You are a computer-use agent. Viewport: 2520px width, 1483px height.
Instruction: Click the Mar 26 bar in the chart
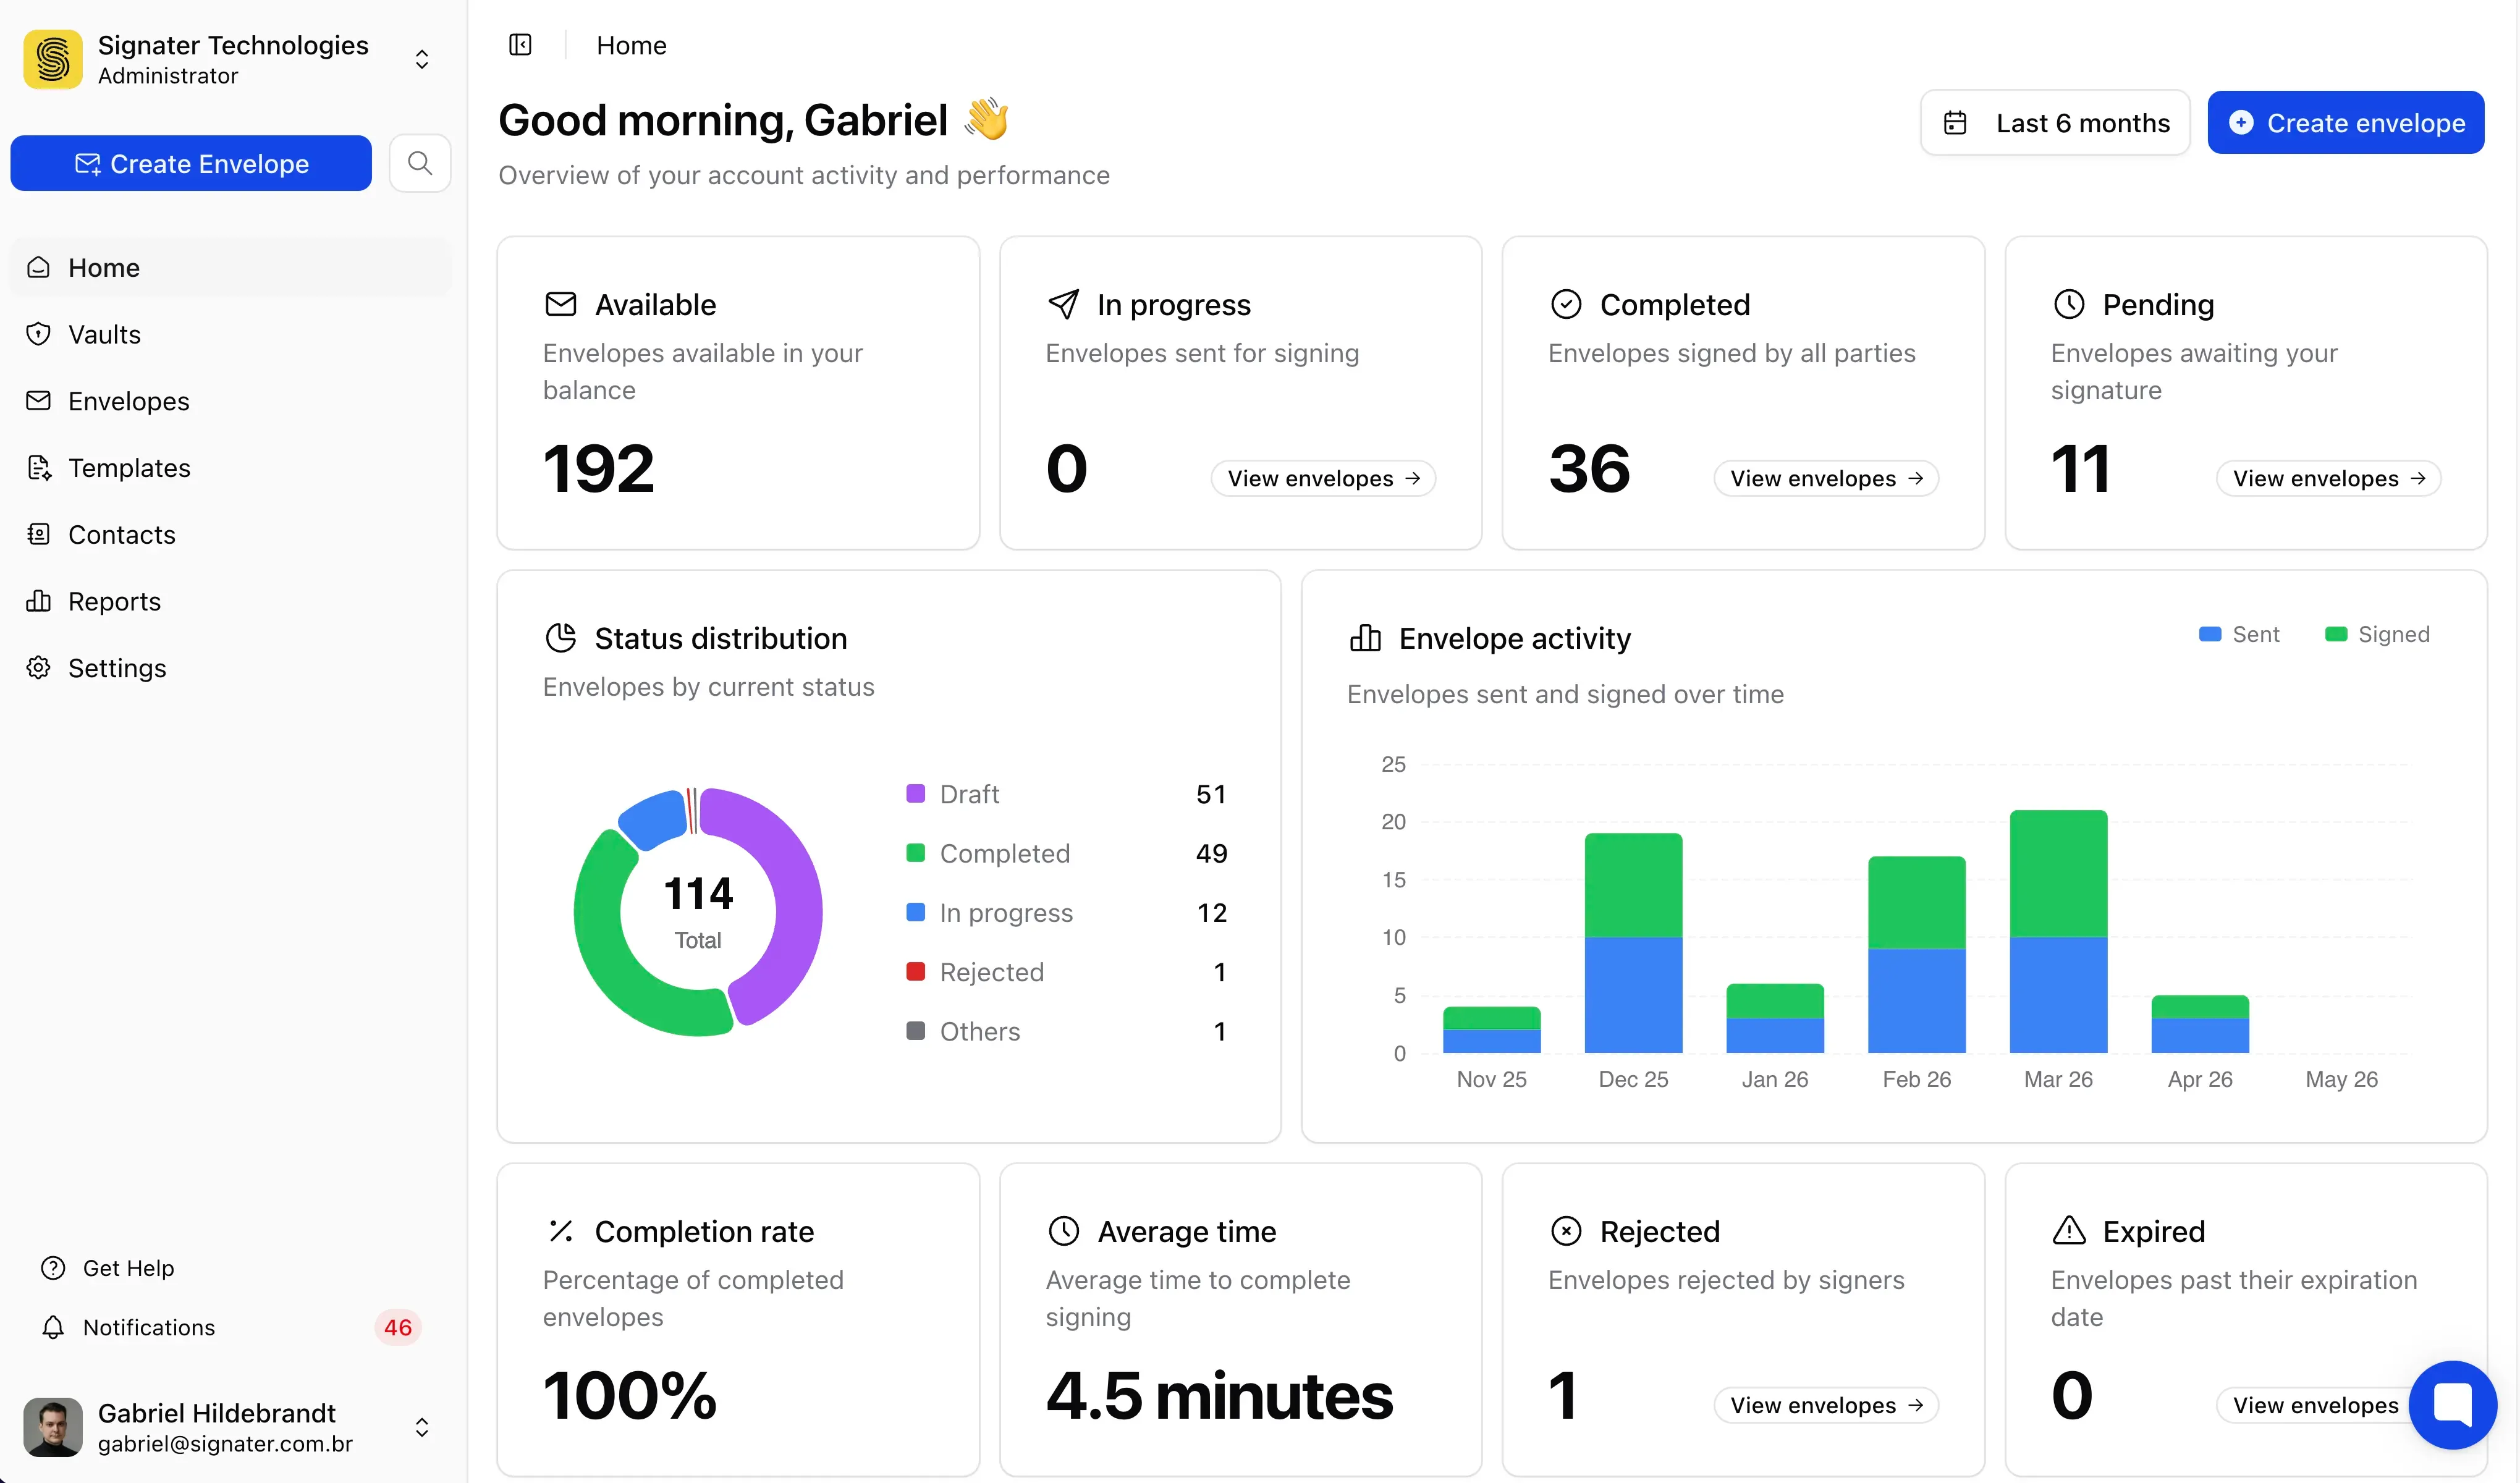[x=2058, y=931]
